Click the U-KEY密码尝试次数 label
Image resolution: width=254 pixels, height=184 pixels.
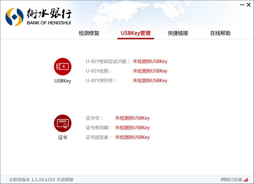[x=108, y=61]
